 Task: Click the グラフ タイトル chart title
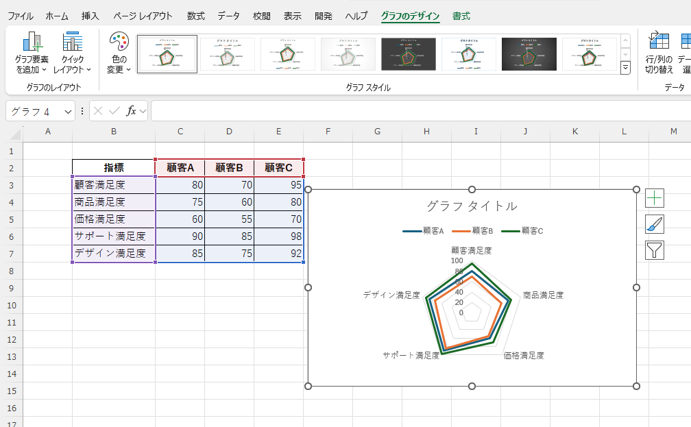click(472, 206)
